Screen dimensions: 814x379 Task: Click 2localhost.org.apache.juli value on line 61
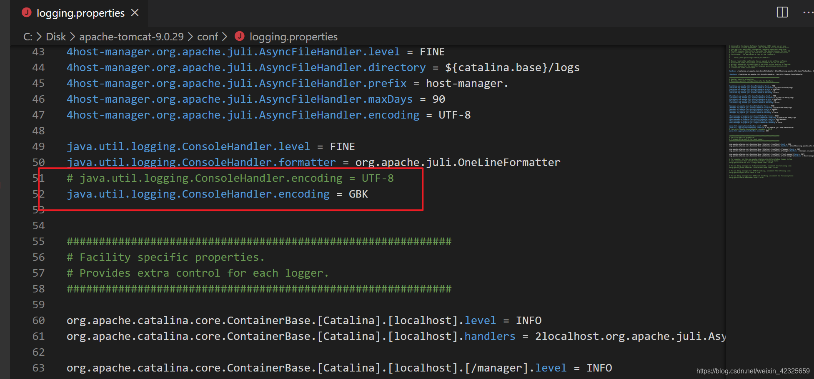point(630,337)
